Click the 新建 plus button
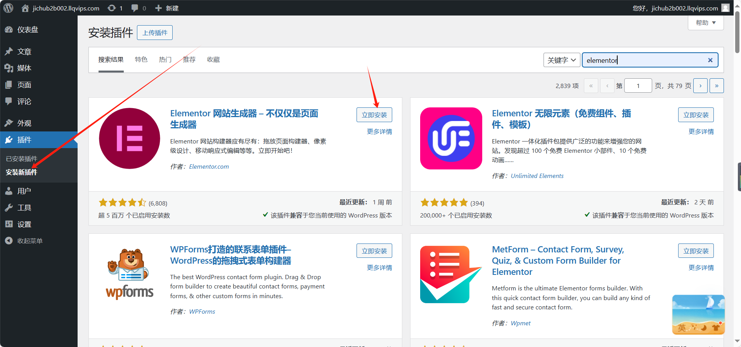 click(167, 8)
